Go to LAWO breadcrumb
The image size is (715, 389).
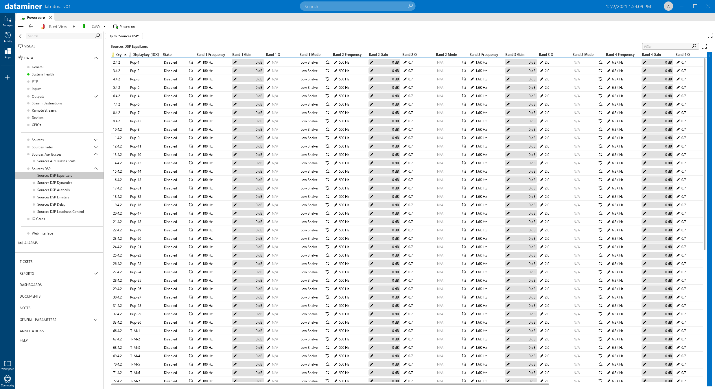click(94, 27)
